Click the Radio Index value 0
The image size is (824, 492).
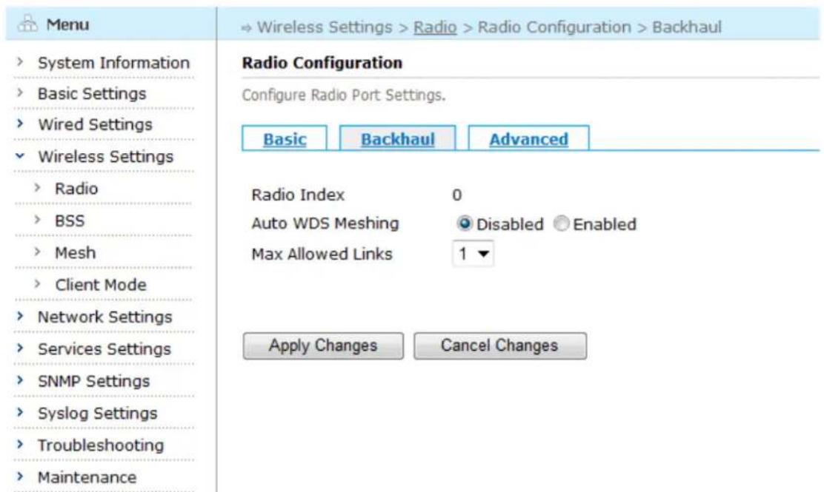tap(456, 195)
